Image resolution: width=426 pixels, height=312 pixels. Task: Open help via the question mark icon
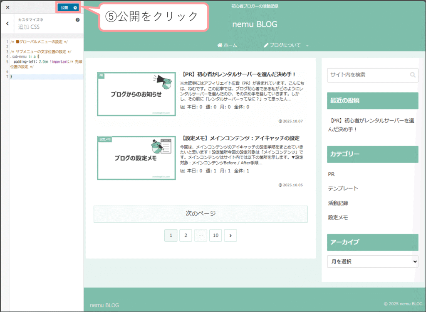[x=77, y=20]
